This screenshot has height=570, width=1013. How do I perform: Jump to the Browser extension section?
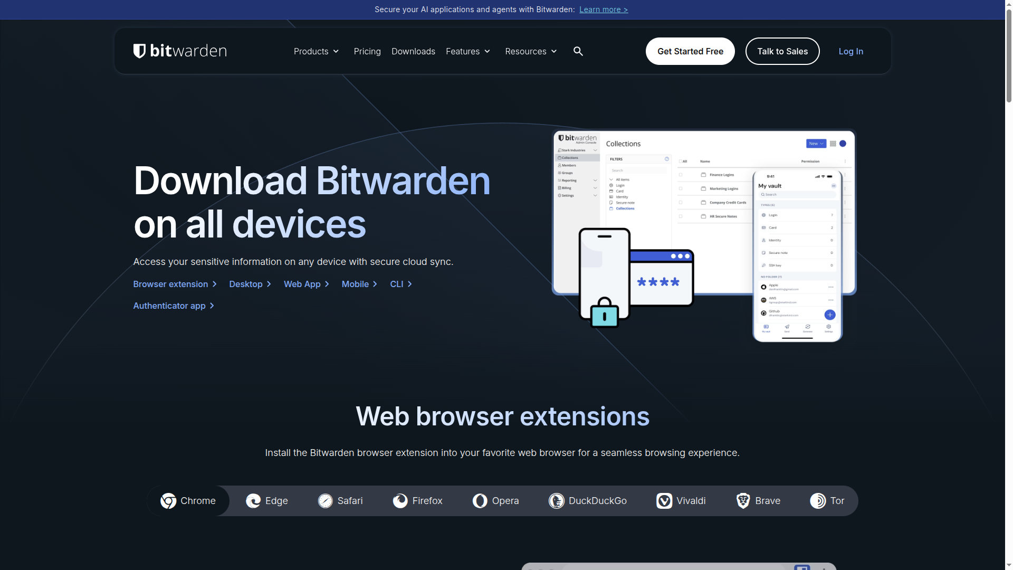coord(175,284)
